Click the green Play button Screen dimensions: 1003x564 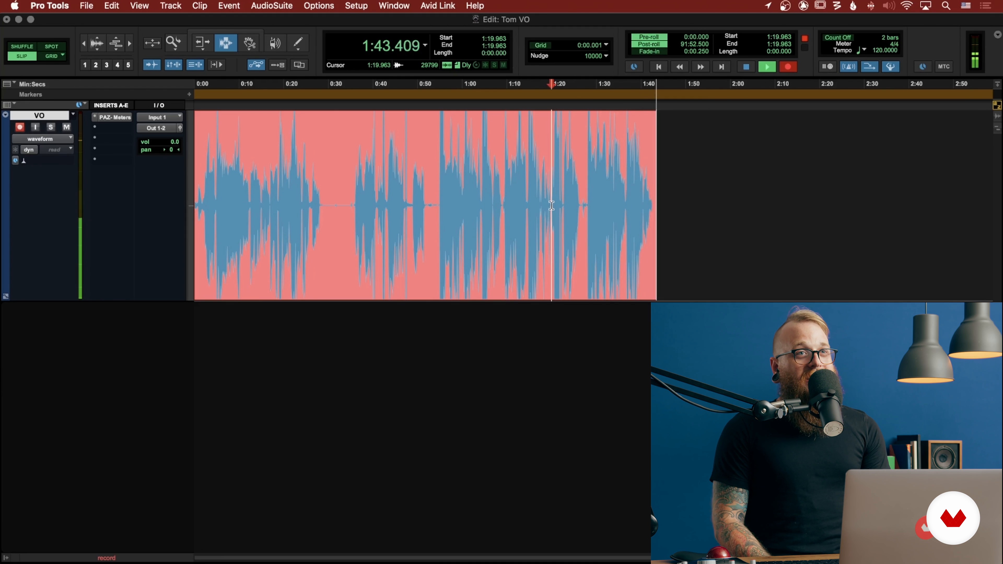767,67
